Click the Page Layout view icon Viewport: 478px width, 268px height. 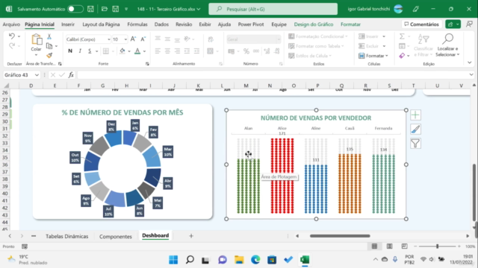389,246
